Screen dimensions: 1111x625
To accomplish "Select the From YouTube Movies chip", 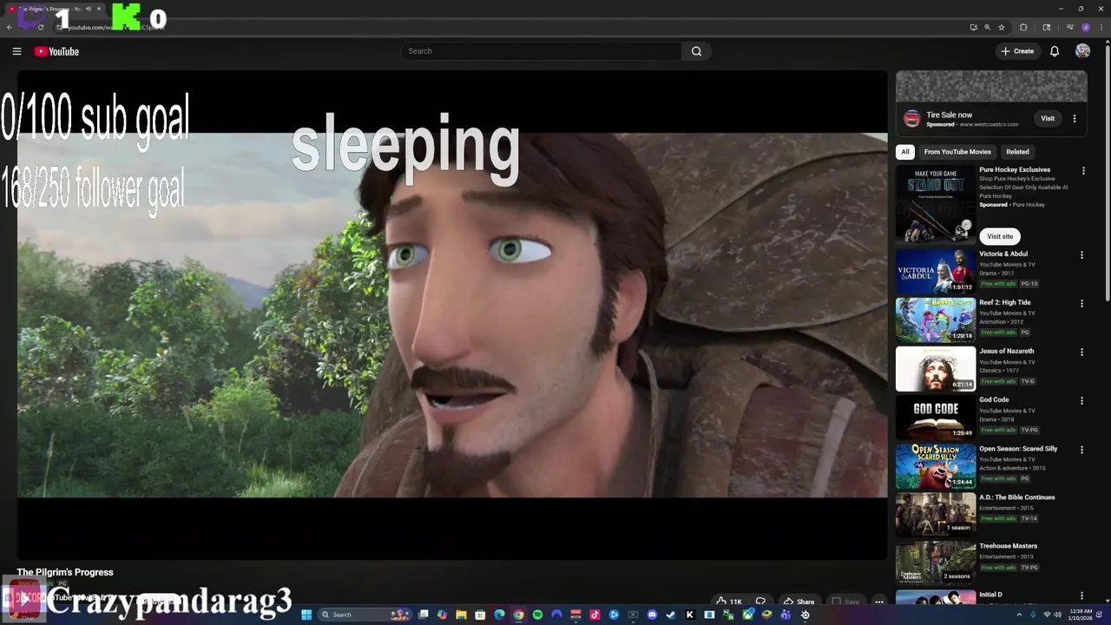I will [957, 152].
